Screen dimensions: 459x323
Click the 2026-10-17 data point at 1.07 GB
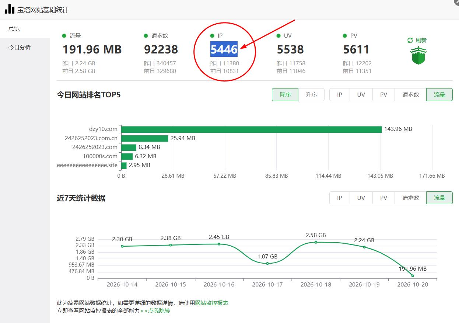coord(267,263)
